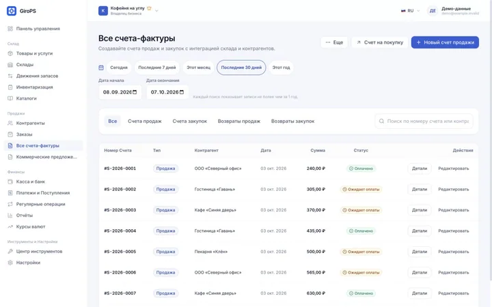Screen dimensions: 492x307
Task: Switch to Возвраты закупок tab
Action: 292,121
